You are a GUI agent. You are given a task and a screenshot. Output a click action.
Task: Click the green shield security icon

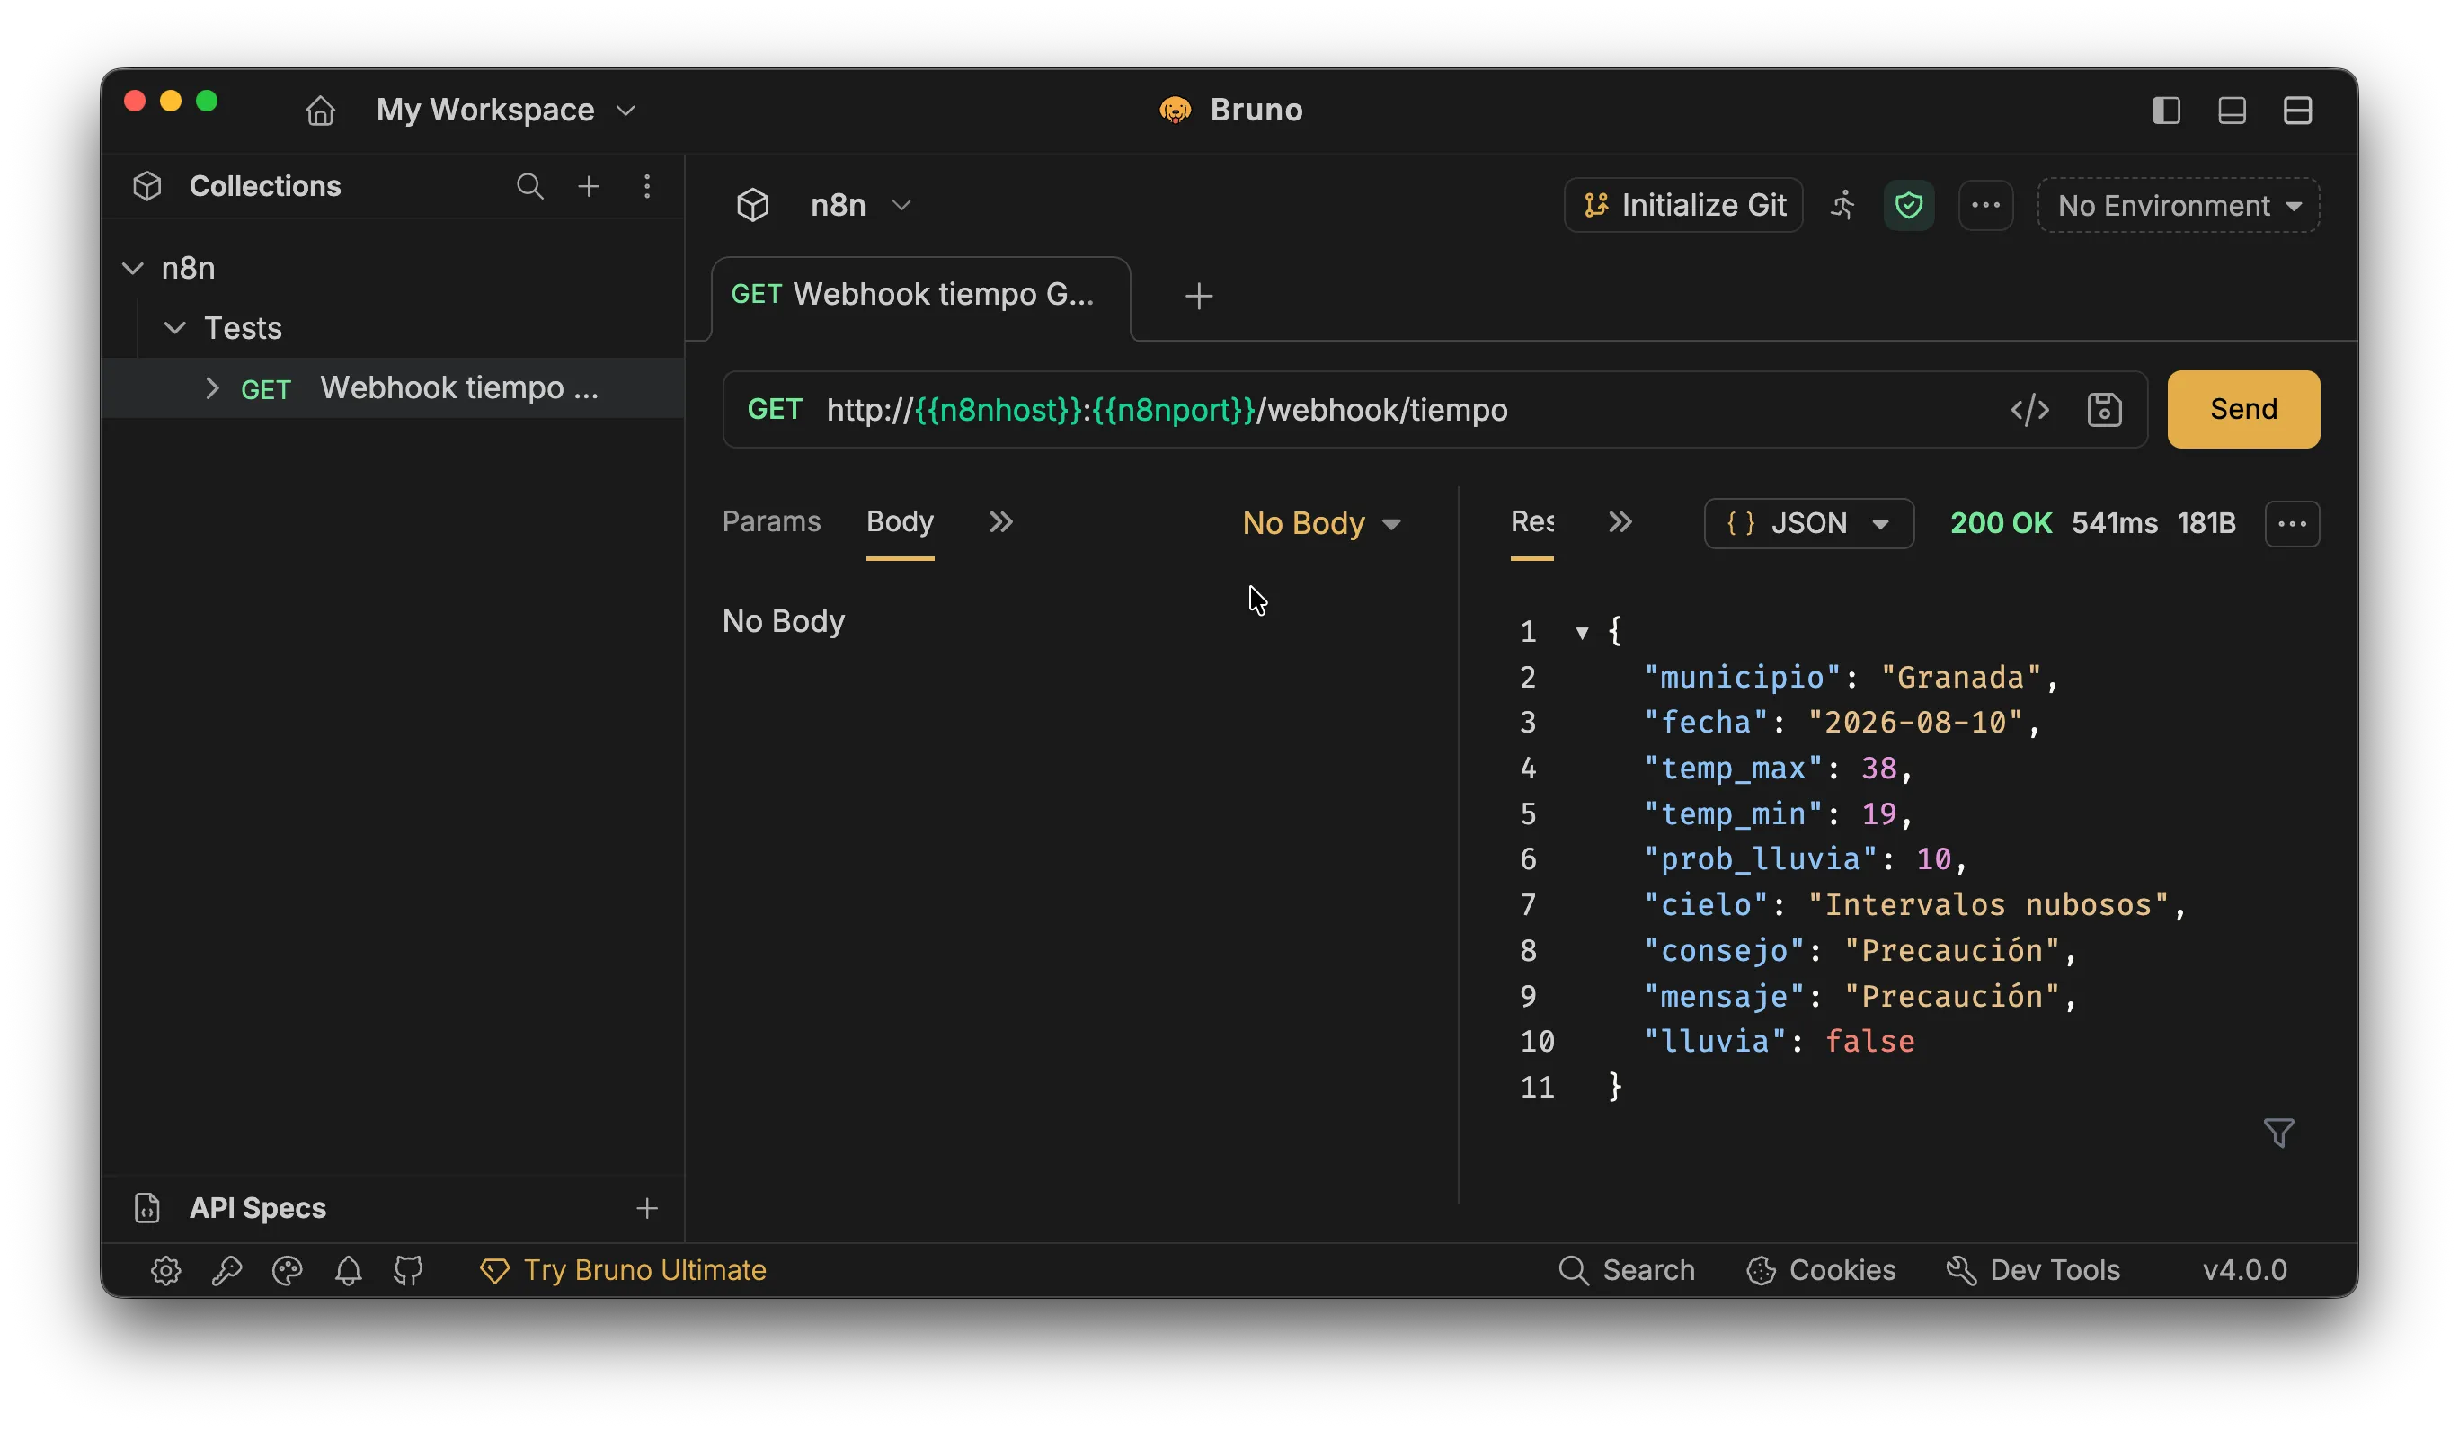coord(1909,205)
